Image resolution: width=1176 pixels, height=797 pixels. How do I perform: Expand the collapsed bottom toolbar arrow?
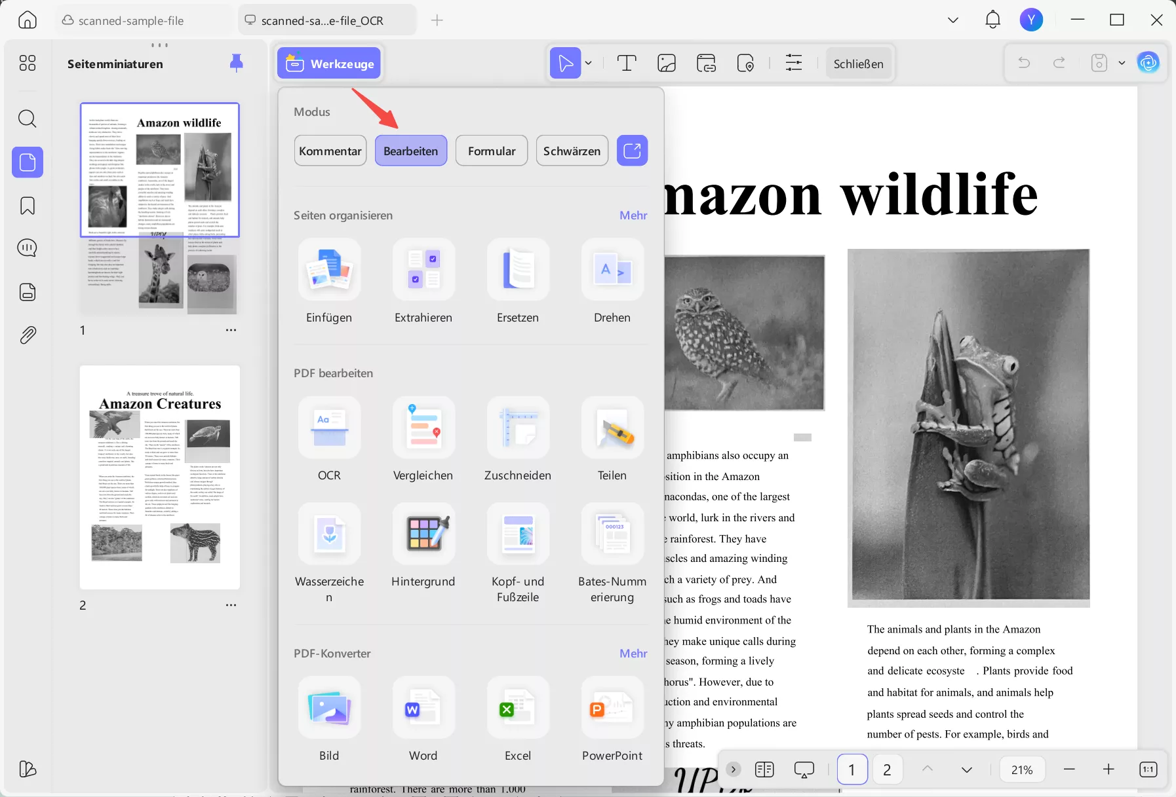click(x=734, y=769)
